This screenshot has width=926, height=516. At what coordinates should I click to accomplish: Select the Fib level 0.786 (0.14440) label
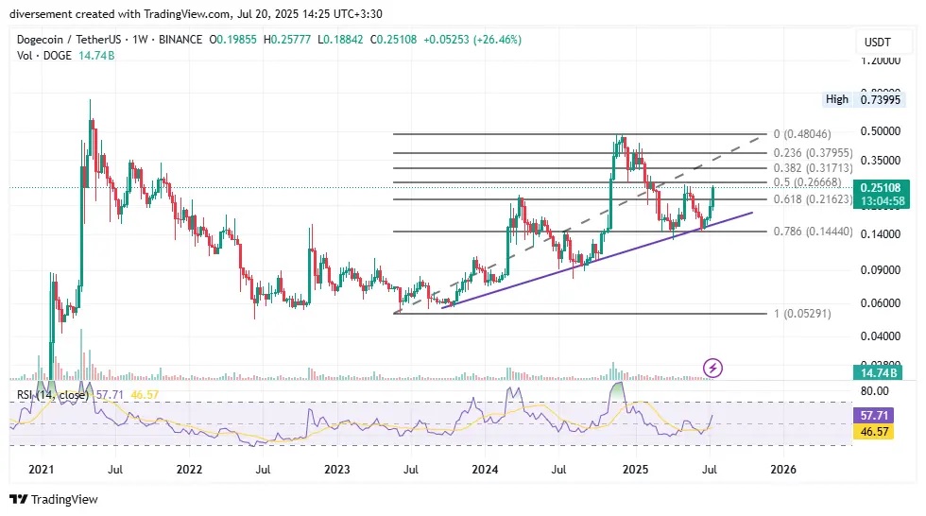coord(814,232)
